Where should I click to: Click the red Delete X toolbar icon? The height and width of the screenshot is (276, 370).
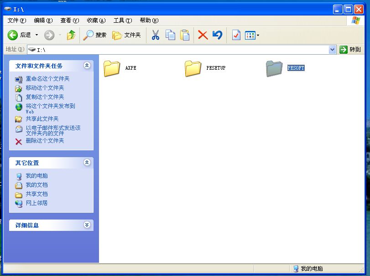coord(203,35)
